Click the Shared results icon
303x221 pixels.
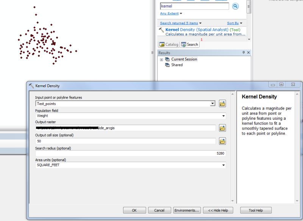coord(167,64)
